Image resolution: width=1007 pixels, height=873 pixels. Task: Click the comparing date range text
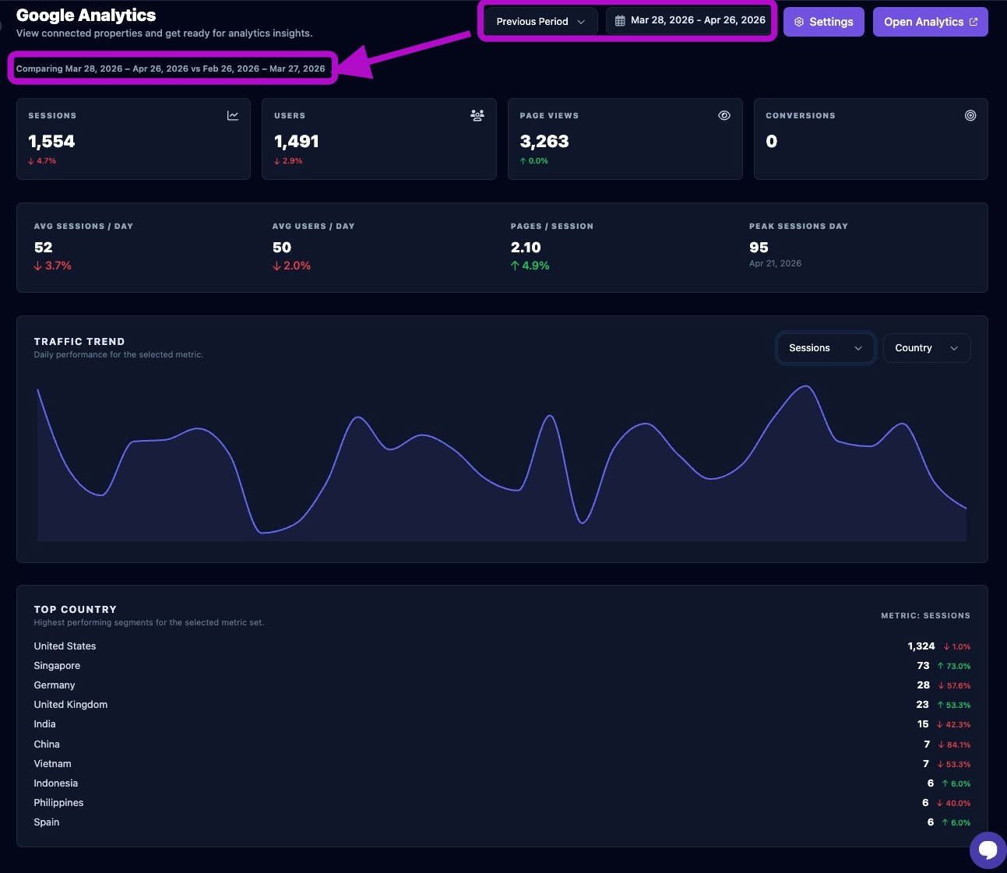(x=171, y=69)
